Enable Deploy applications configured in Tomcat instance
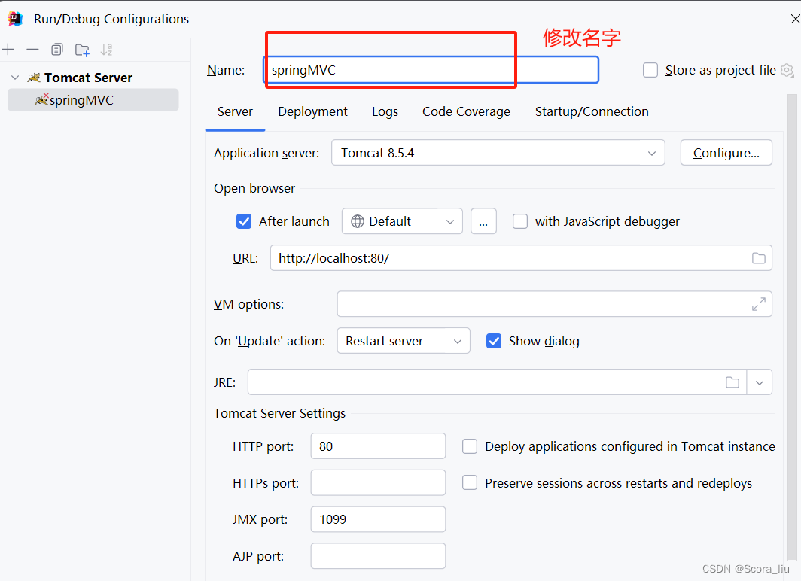The height and width of the screenshot is (581, 801). click(470, 447)
